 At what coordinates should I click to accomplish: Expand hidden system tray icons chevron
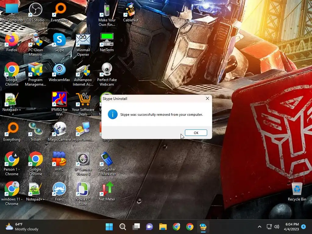pyautogui.click(x=260, y=227)
